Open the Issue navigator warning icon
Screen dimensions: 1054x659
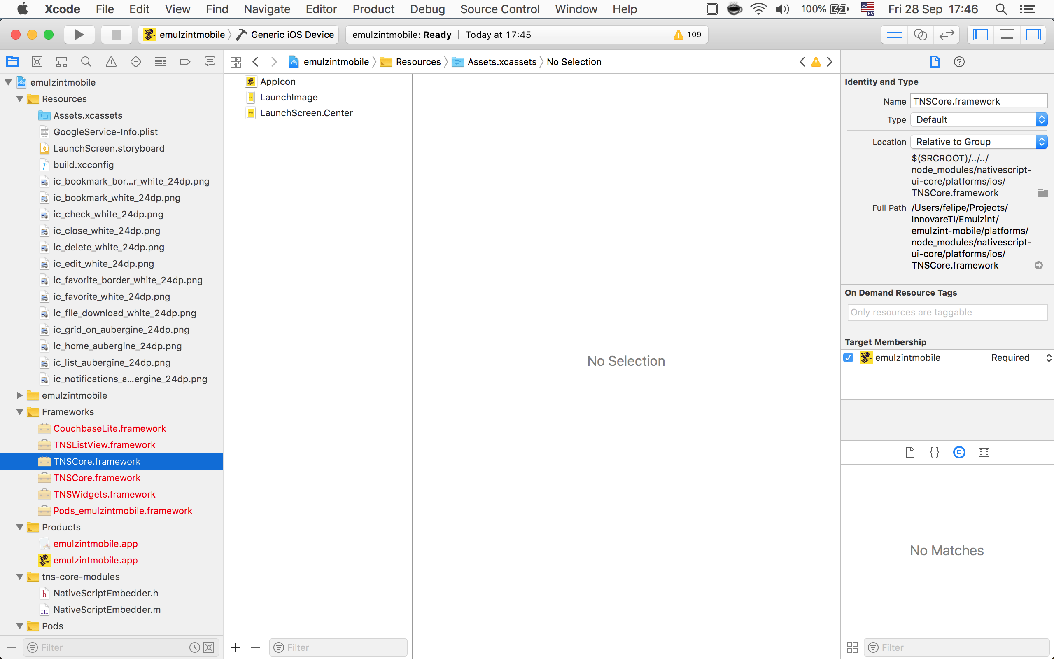(111, 62)
